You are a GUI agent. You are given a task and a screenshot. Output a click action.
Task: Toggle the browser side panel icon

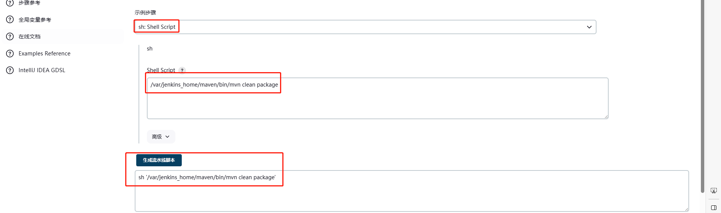coord(713,208)
